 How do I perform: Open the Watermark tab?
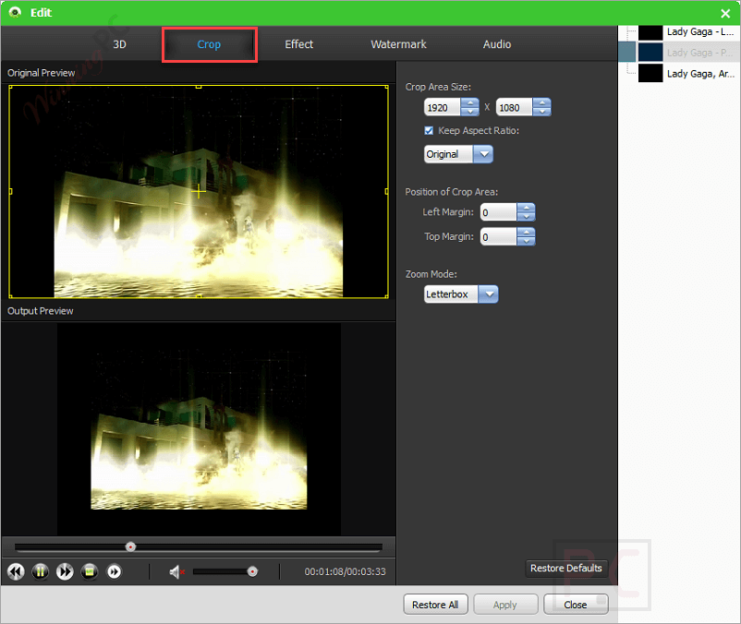(x=398, y=44)
